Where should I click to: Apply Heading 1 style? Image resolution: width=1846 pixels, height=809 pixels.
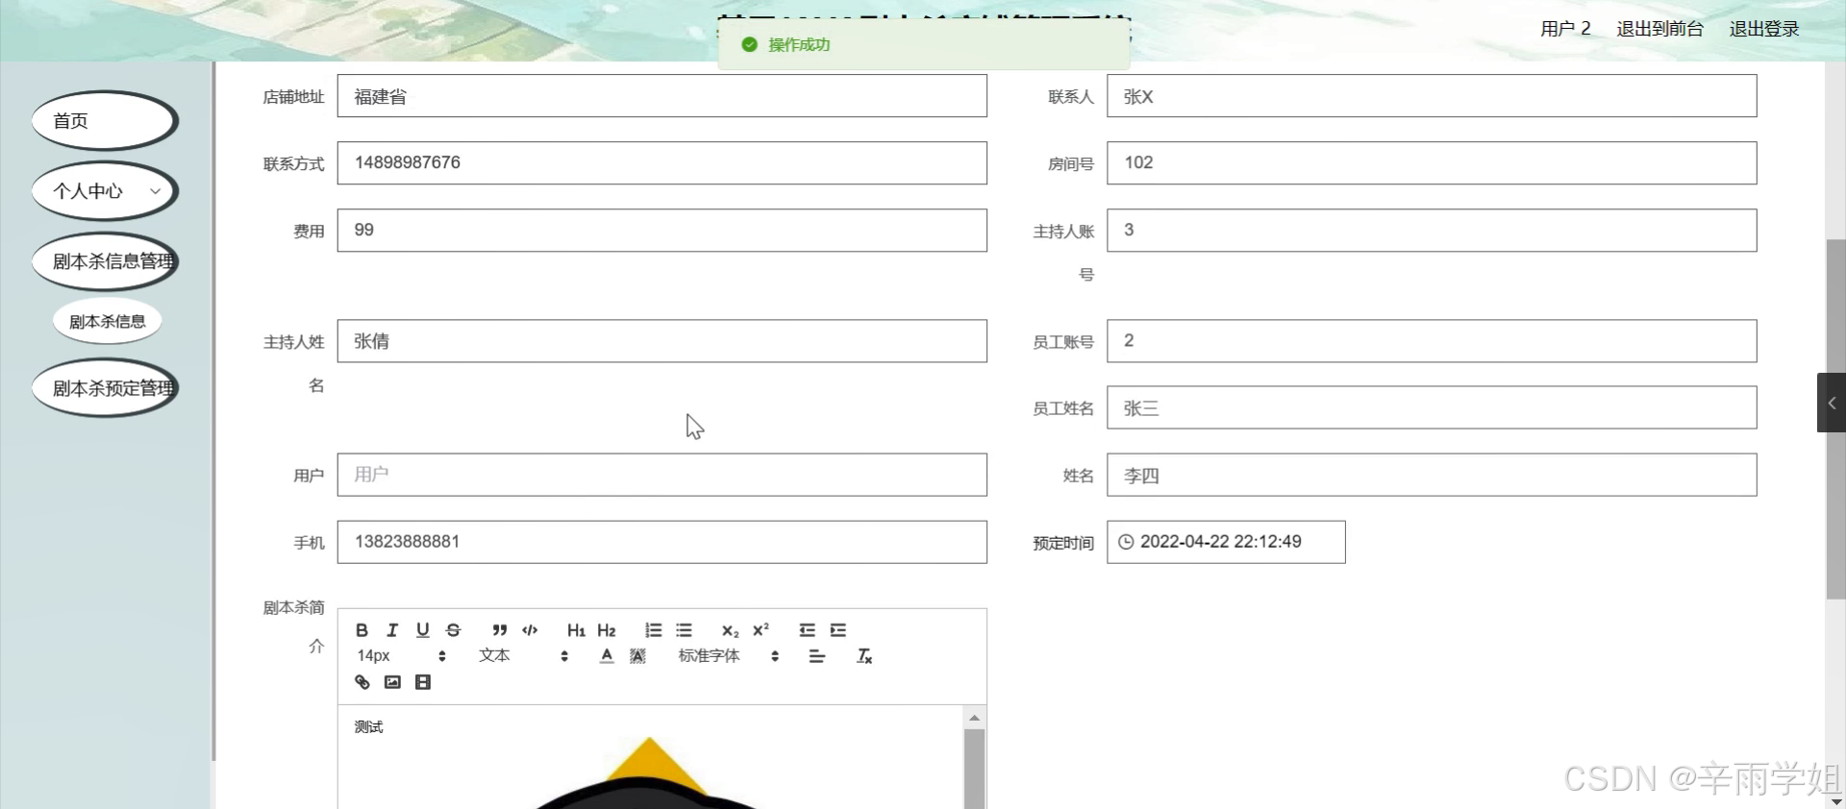coord(576,630)
